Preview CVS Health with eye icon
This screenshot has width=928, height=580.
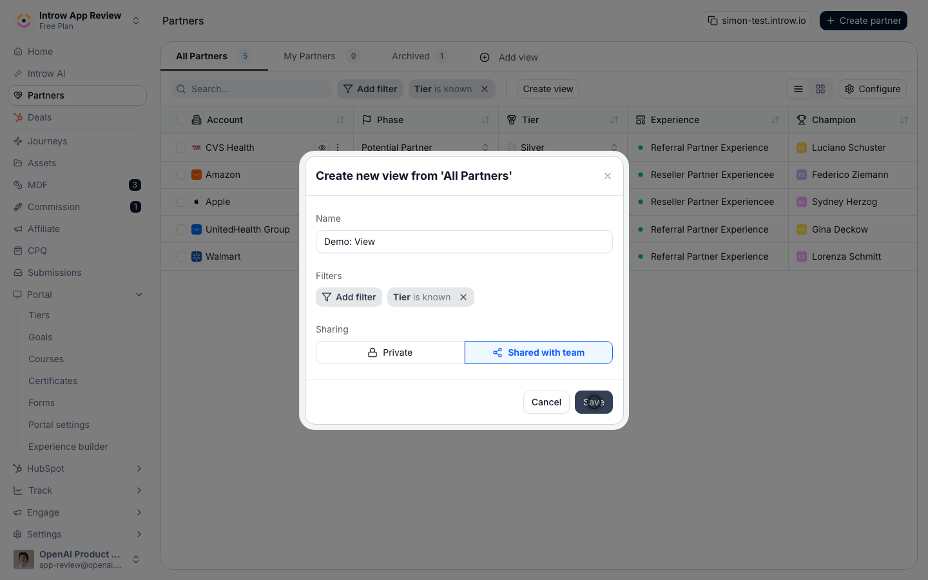(x=322, y=148)
